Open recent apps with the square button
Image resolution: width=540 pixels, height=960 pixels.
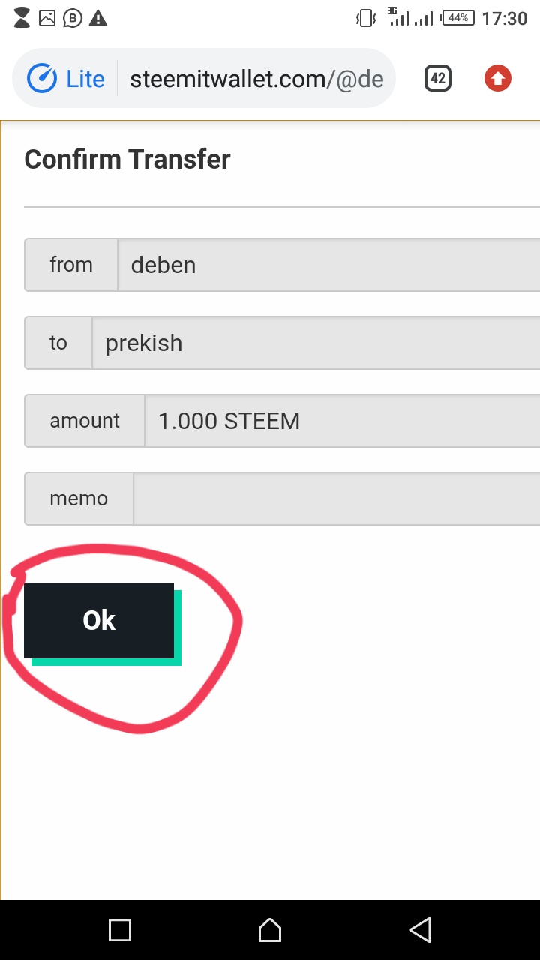tap(120, 930)
